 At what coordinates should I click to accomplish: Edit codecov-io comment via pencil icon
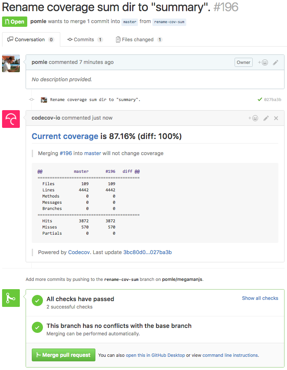click(266, 118)
